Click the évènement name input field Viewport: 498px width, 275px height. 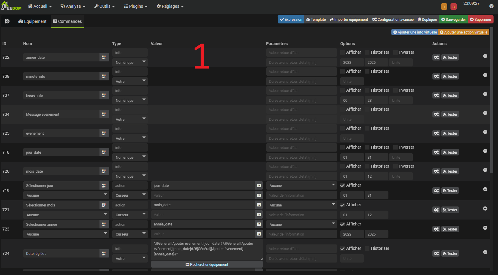pyautogui.click(x=61, y=133)
